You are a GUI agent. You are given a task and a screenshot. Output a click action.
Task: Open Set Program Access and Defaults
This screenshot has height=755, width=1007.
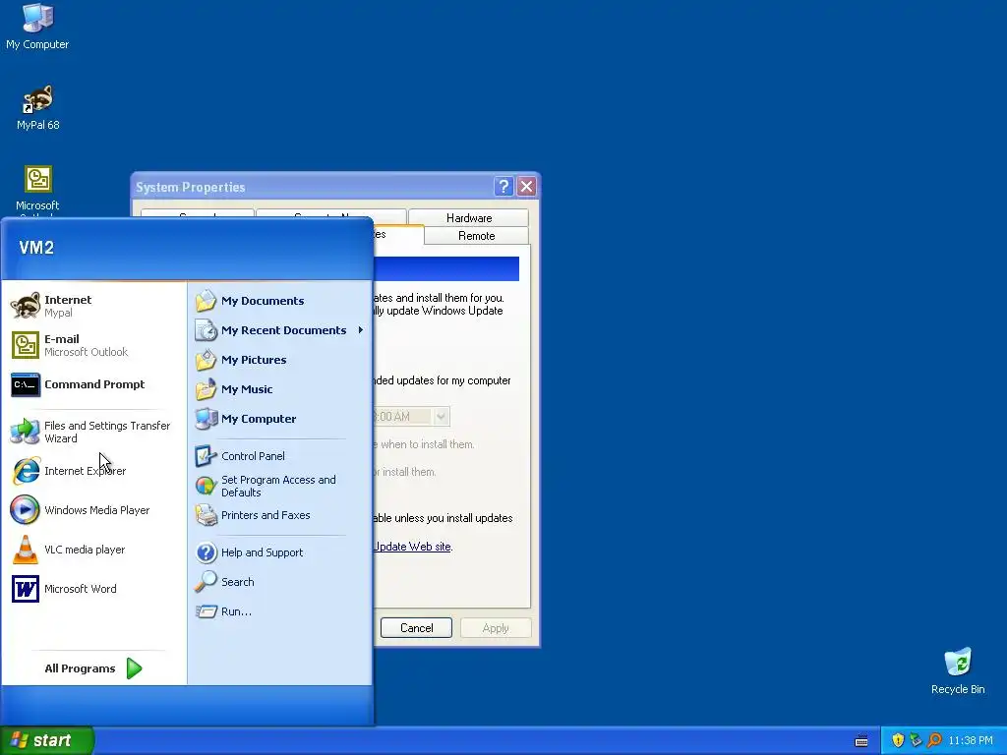pyautogui.click(x=279, y=486)
